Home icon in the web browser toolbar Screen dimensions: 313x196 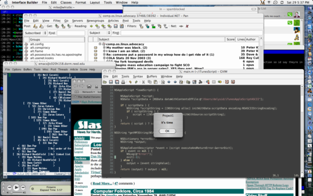(x=89, y=86)
